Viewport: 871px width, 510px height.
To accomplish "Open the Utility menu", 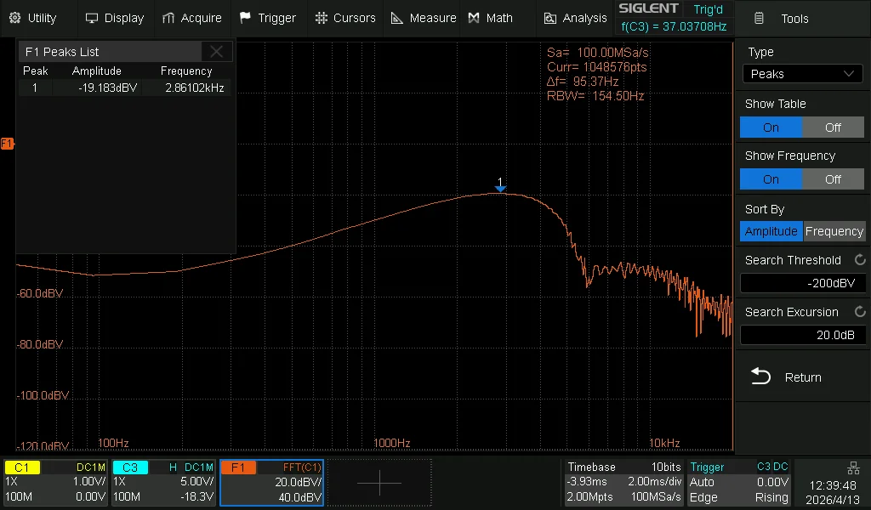I will 34,18.
